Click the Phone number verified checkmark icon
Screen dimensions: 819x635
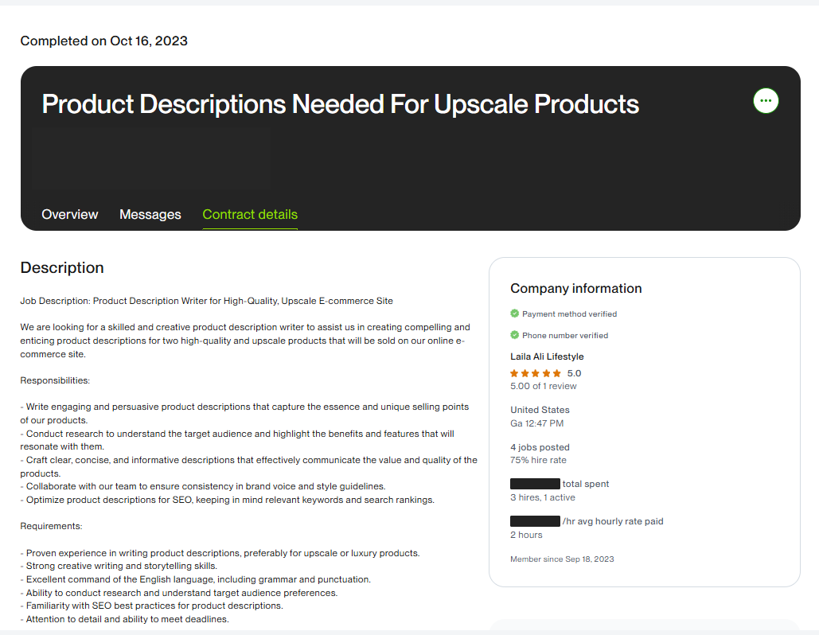pos(514,335)
